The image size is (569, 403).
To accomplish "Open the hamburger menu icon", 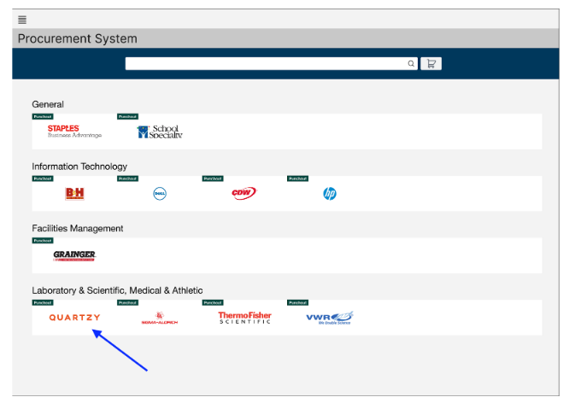I will (x=22, y=20).
